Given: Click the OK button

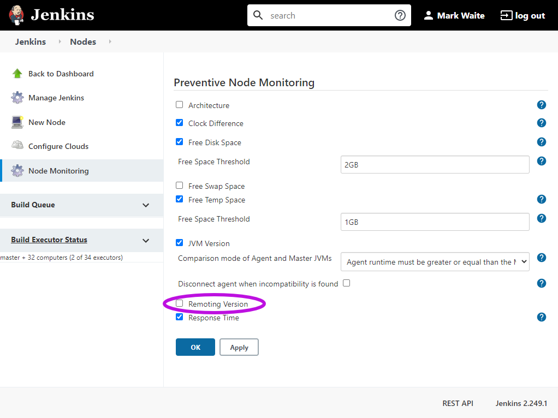Looking at the screenshot, I should (195, 347).
